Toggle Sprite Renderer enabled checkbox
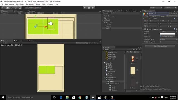This screenshot has height=100, width=178. click(148, 29)
